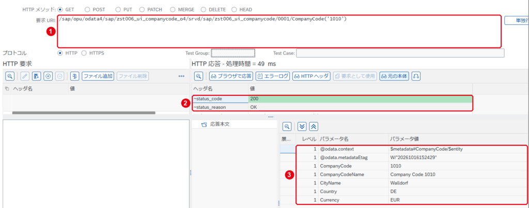Select the Country parameter cell
The image size is (529, 208).
(353, 192)
